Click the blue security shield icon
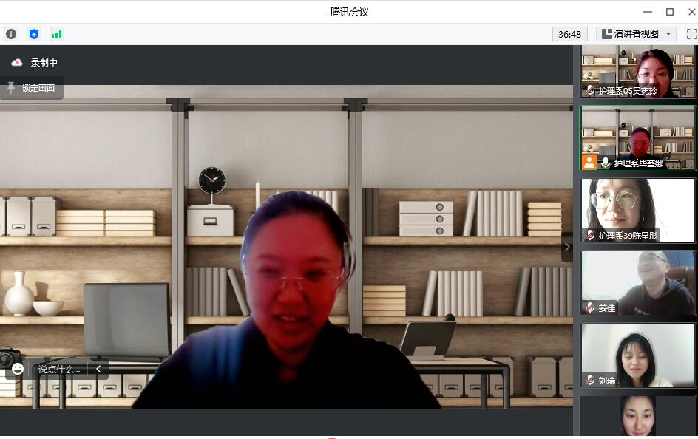 click(x=33, y=34)
